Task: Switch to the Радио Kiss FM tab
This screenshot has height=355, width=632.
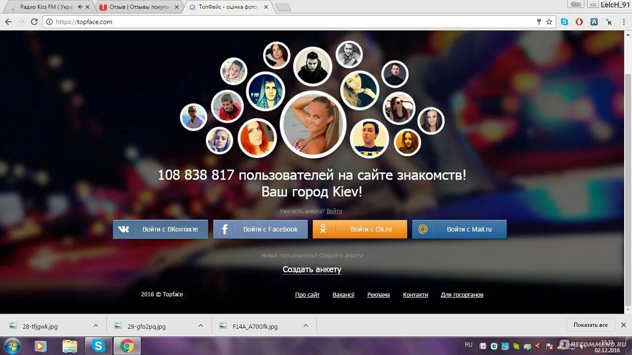Action: (48, 7)
